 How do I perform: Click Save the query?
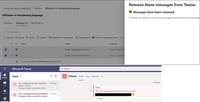[x=12, y=32]
